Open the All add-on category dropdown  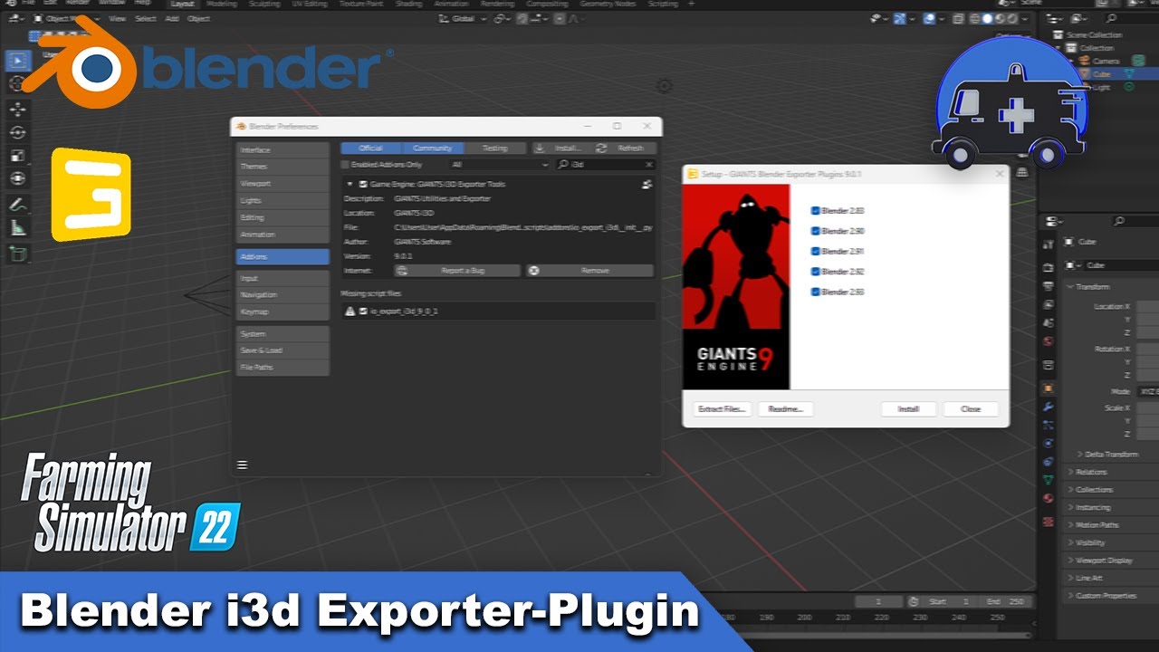click(499, 165)
